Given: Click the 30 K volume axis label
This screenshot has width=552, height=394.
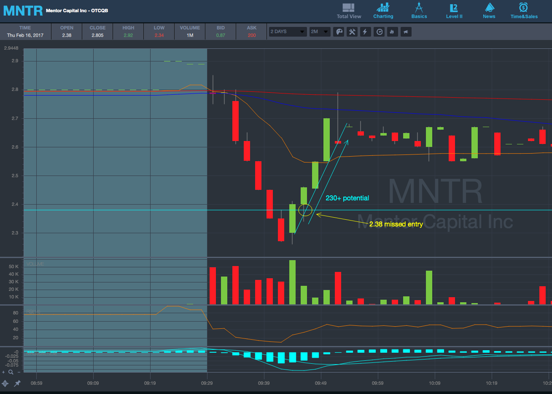Looking at the screenshot, I should click(14, 282).
